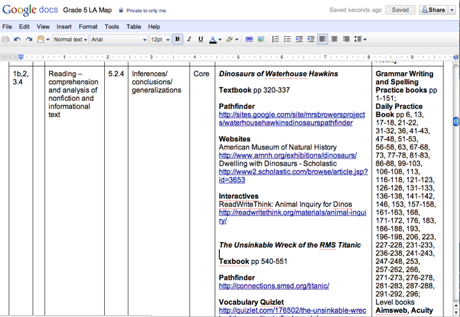
Task: Open web clipboard dropdown arrow
Action: coord(47,40)
